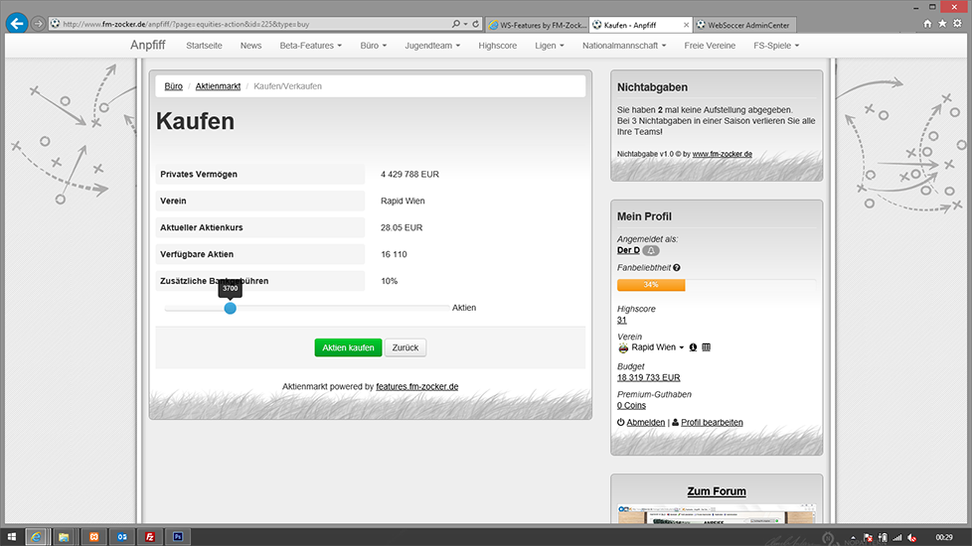Click the Aktienmarkt breadcrumb link
The image size is (972, 546).
click(x=218, y=86)
